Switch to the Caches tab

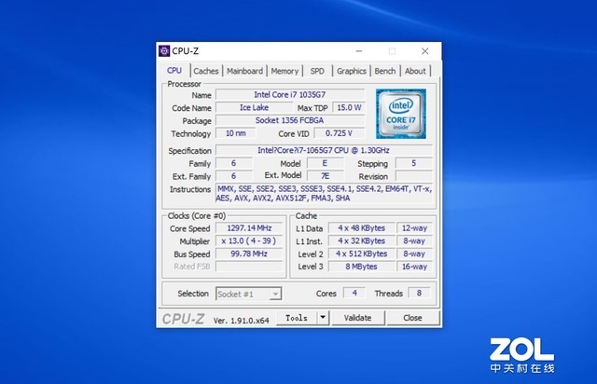[206, 71]
